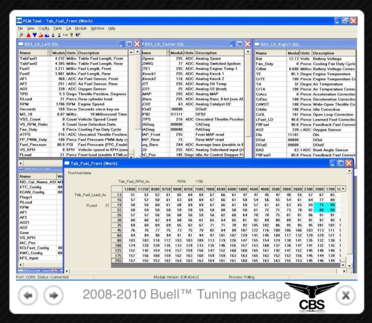Click the BD3_LD_Right1.SDL window title icon
372x323 pixels.
click(x=257, y=44)
